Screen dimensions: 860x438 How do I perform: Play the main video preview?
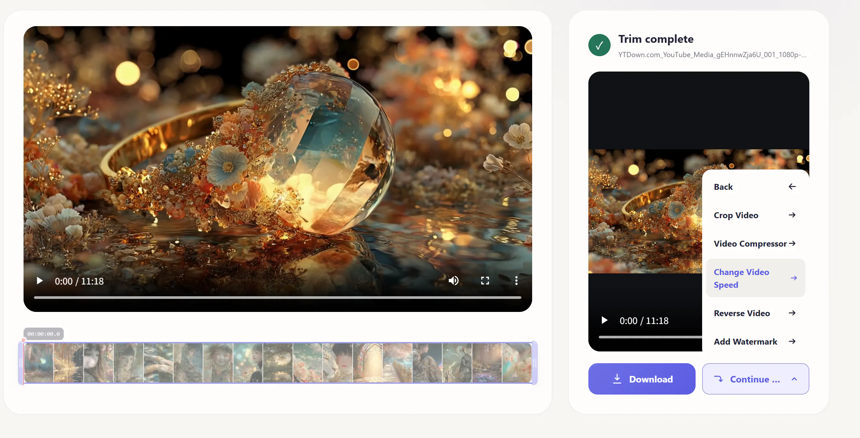coord(40,281)
